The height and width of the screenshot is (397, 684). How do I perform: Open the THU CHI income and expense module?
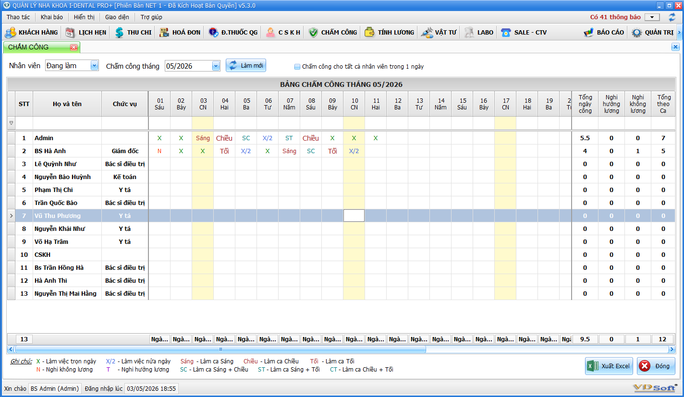point(133,32)
